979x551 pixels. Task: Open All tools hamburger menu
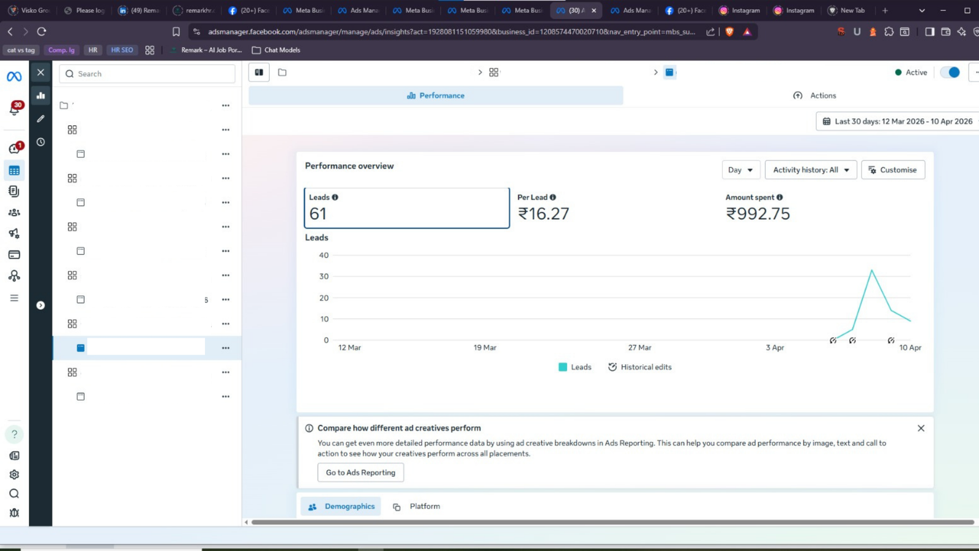point(14,298)
